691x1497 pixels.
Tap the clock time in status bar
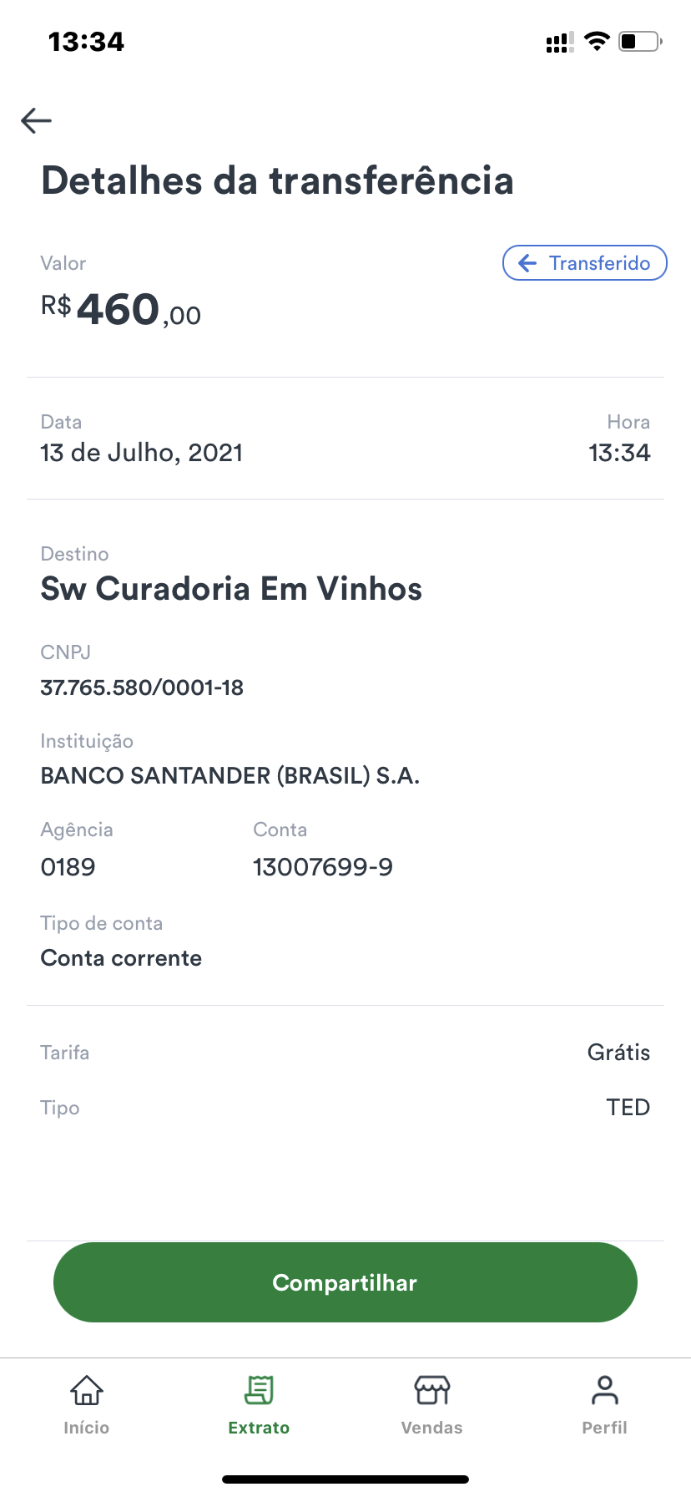pos(86,41)
